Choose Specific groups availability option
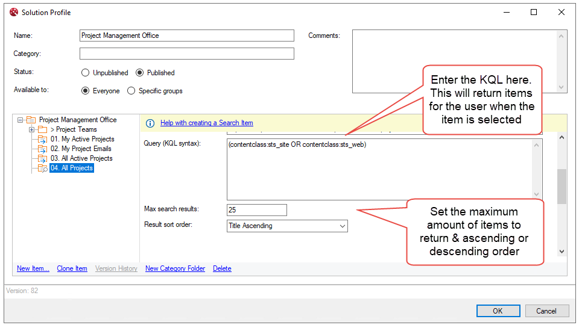579x325 pixels. click(131, 91)
